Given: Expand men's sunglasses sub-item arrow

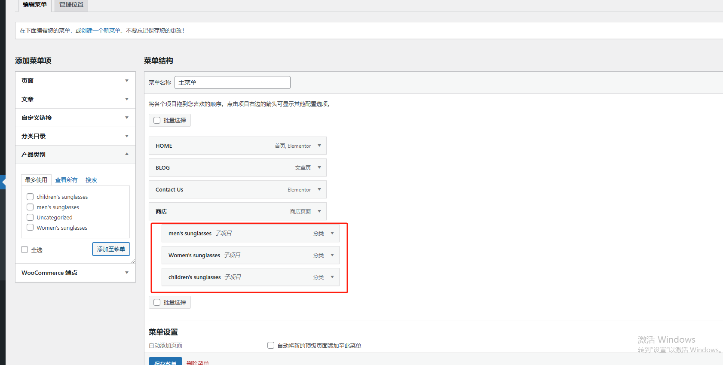Looking at the screenshot, I should point(332,233).
